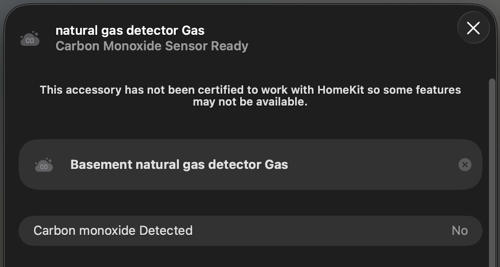Click the "may not be available." text line
The image size is (500, 267).
click(250, 102)
